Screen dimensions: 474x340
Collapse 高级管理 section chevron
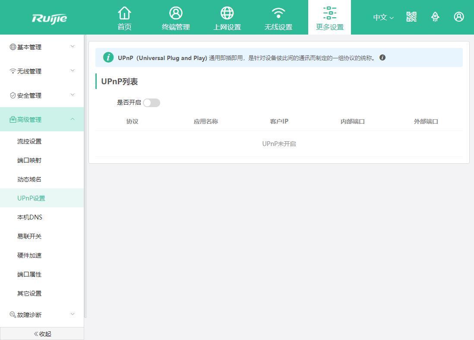73,119
